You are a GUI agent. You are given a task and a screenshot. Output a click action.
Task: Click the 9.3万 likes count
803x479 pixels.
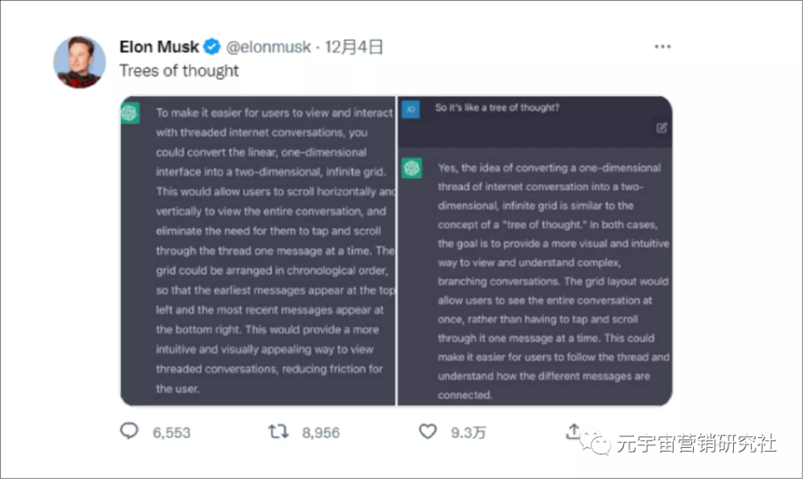coord(468,432)
